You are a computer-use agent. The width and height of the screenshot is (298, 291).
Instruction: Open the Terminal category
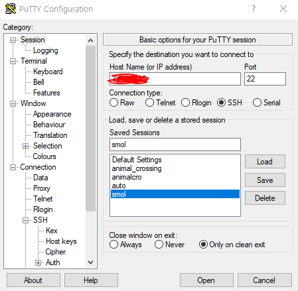[34, 61]
